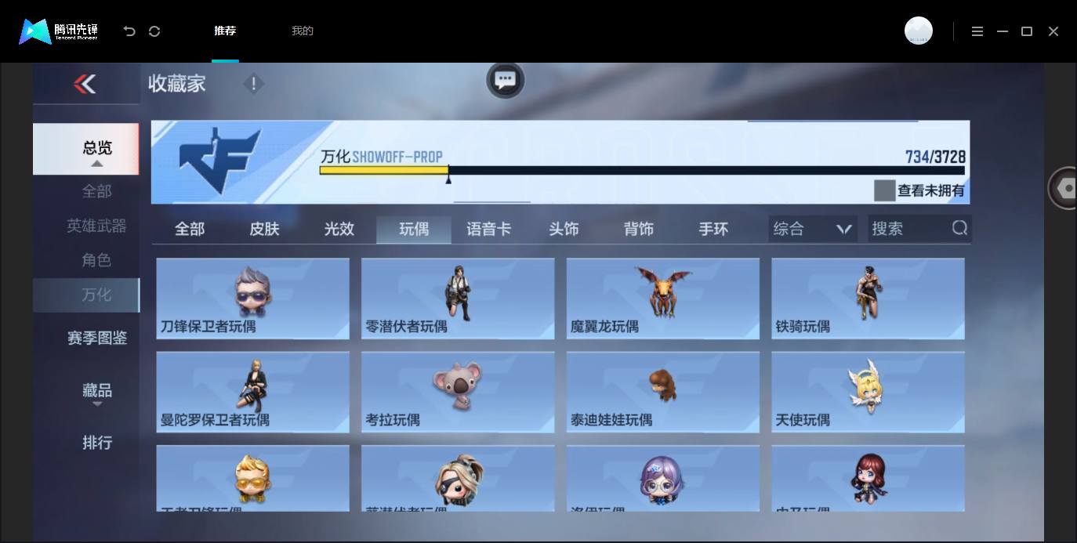Select the 皮肤 category tab

(264, 229)
